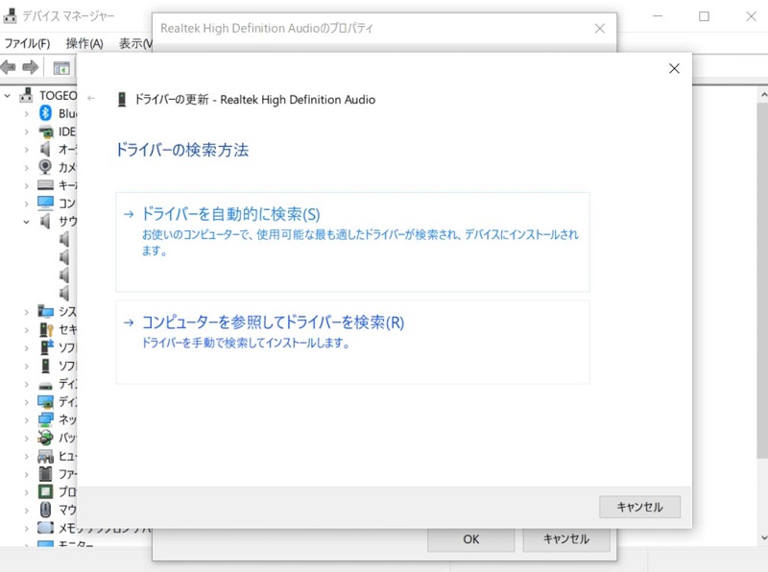768x572 pixels.
Task: Expand the system devices category
Action: pos(27,312)
